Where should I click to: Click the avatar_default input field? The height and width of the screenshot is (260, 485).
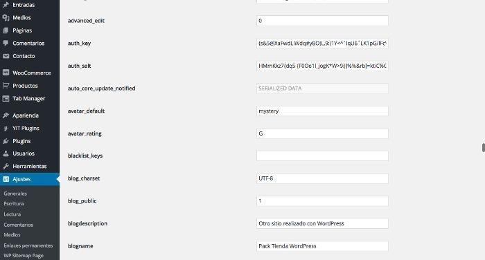(322, 111)
